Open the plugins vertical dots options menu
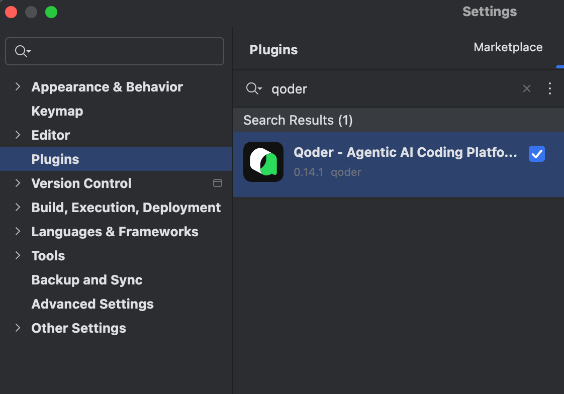This screenshot has height=394, width=564. (x=549, y=89)
